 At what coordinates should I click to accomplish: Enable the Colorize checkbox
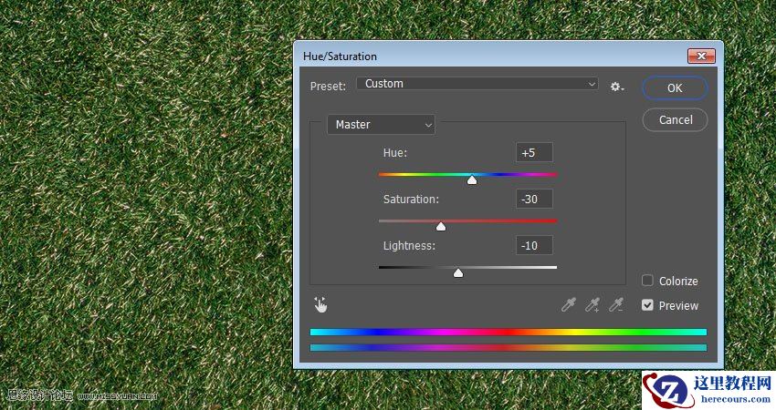647,281
